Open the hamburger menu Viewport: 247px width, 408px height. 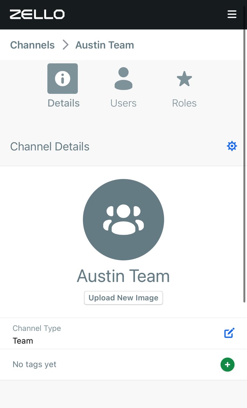(x=232, y=14)
